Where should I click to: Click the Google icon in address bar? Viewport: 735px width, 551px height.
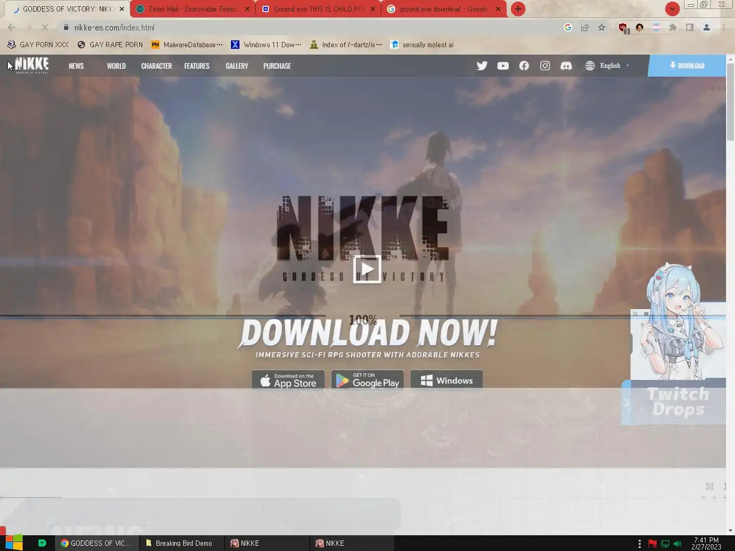(x=568, y=27)
